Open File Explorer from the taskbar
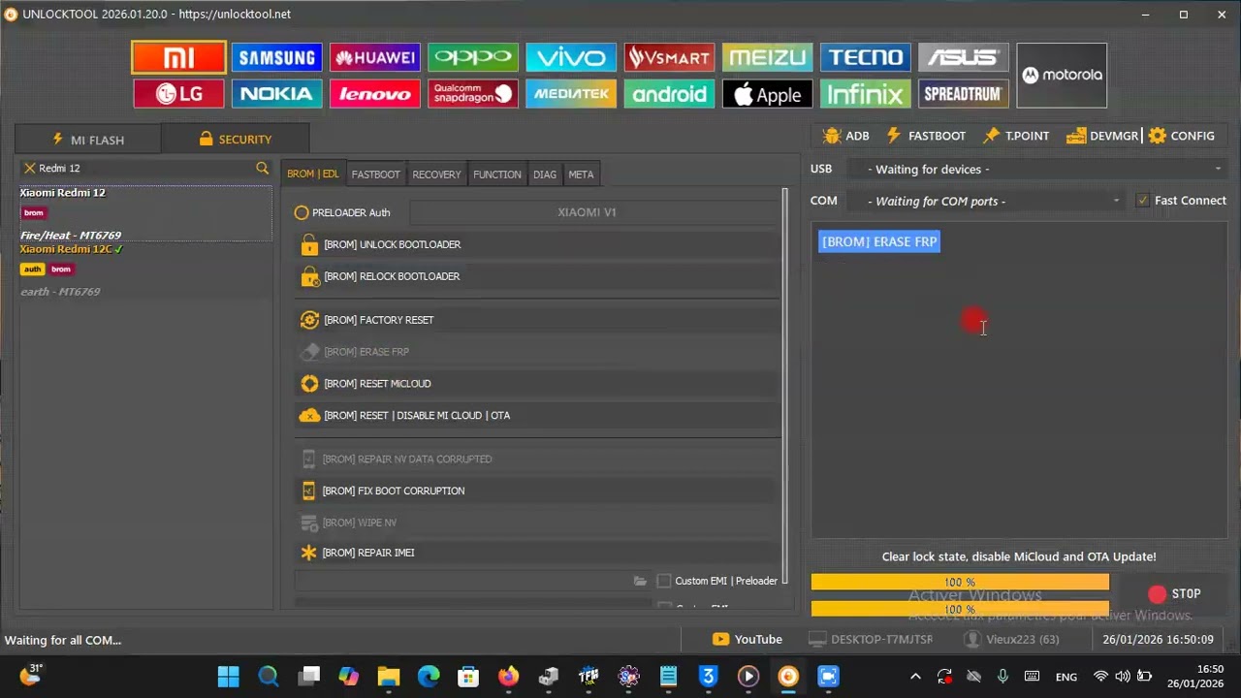Image resolution: width=1241 pixels, height=698 pixels. [388, 677]
